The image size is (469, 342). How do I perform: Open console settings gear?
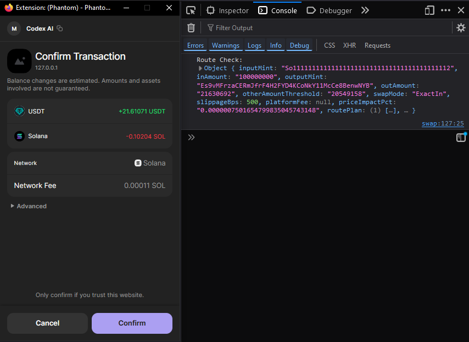click(461, 28)
